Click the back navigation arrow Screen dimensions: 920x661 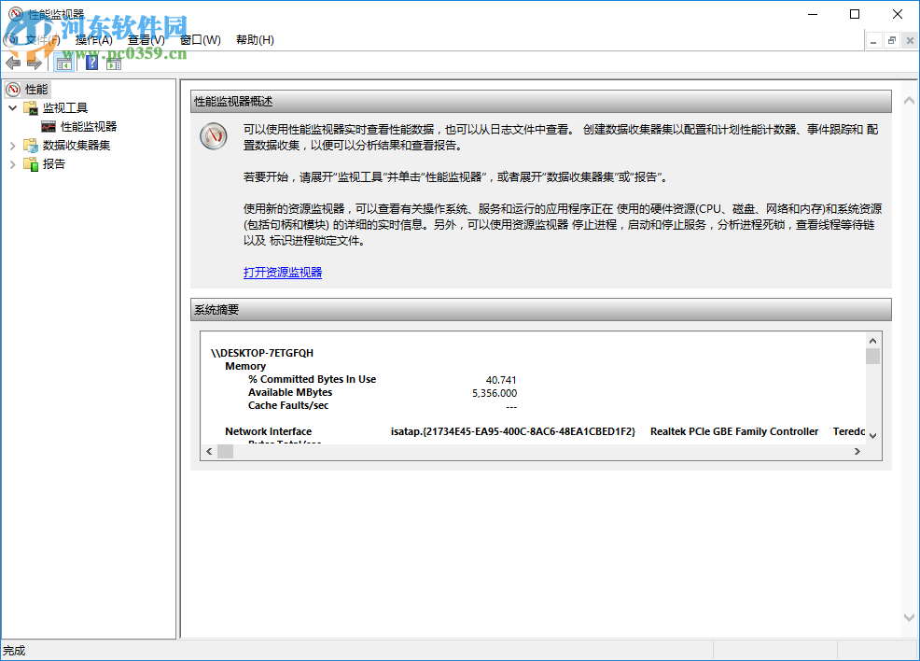click(x=13, y=63)
